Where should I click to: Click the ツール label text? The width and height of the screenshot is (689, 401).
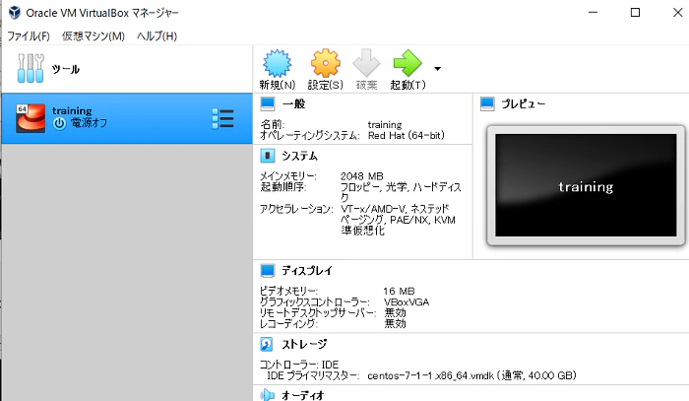pyautogui.click(x=66, y=69)
